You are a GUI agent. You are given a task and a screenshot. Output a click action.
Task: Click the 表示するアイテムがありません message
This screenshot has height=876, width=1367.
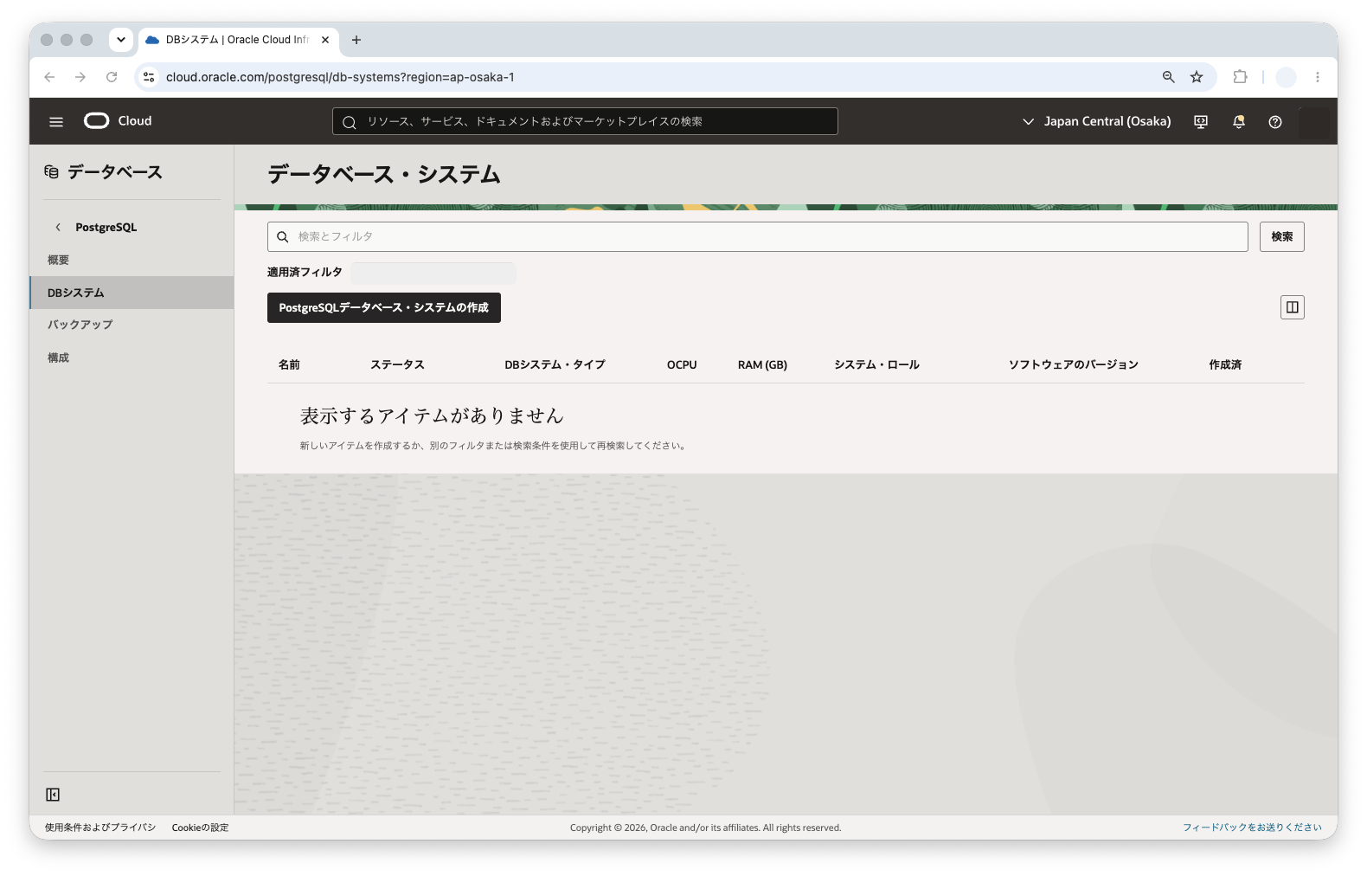coord(432,416)
